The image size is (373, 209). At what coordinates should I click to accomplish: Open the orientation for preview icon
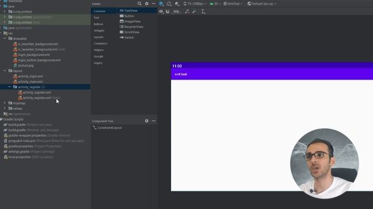[169, 3]
